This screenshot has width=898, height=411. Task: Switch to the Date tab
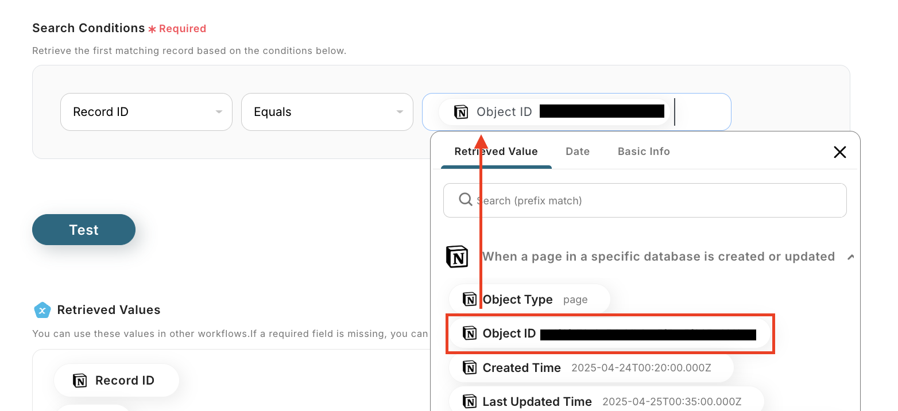[578, 152]
